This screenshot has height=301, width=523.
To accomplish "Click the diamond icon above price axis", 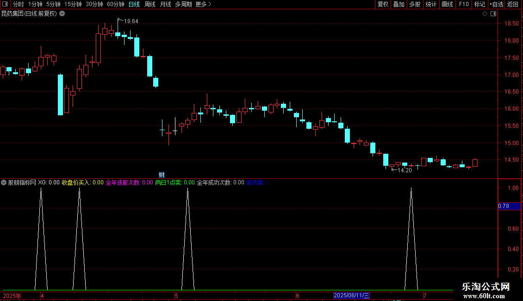I will click(x=485, y=14).
